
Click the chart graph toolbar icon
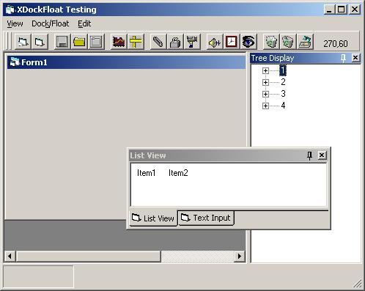[x=119, y=42]
